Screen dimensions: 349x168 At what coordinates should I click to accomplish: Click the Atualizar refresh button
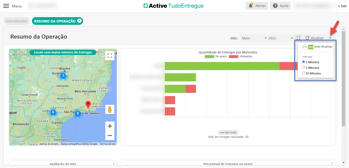[315, 38]
